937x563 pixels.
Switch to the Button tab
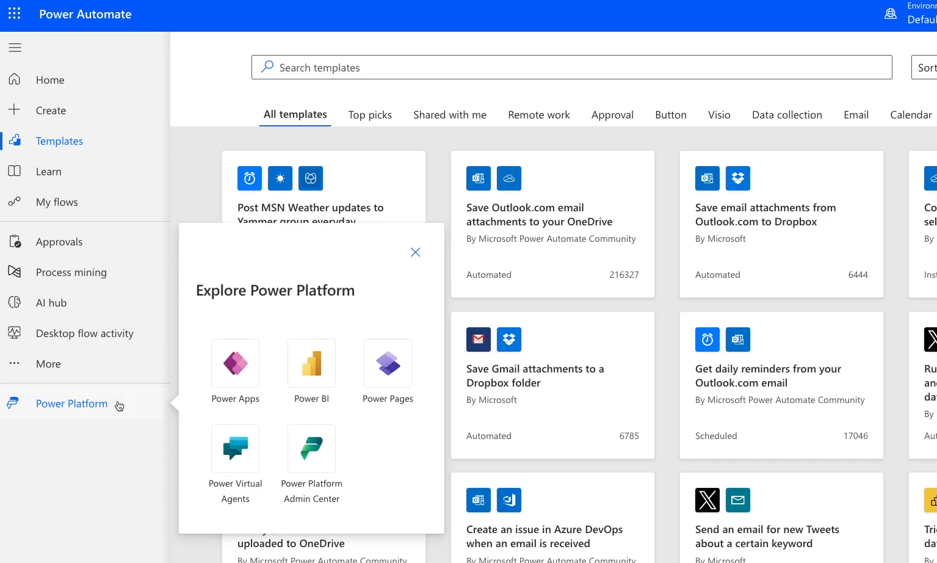[671, 115]
